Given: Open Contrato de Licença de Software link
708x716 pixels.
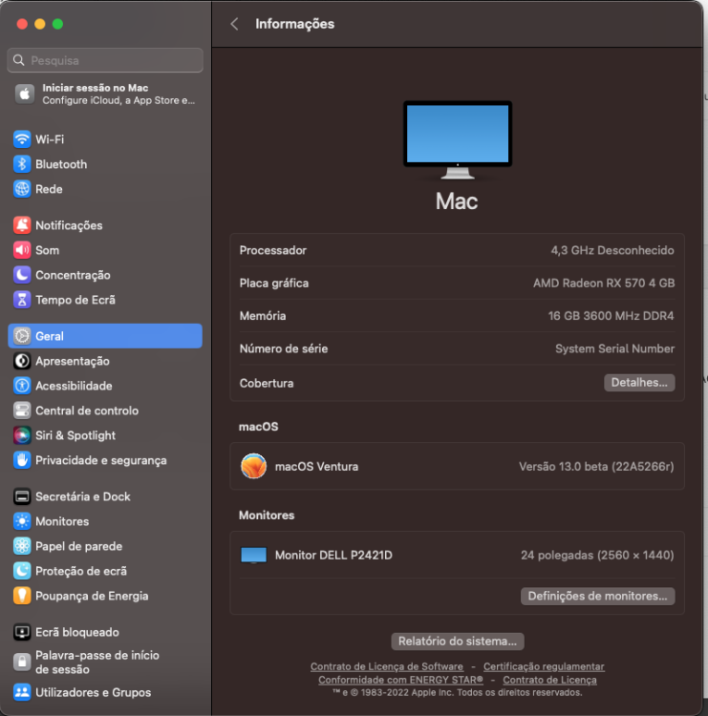Looking at the screenshot, I should (x=387, y=666).
